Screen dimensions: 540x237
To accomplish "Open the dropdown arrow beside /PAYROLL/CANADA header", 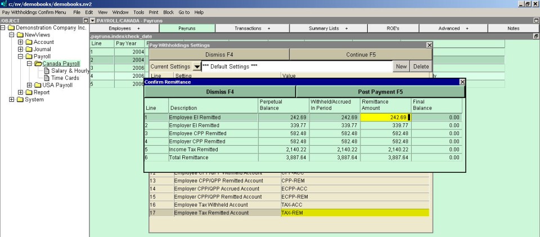I will coord(93,20).
